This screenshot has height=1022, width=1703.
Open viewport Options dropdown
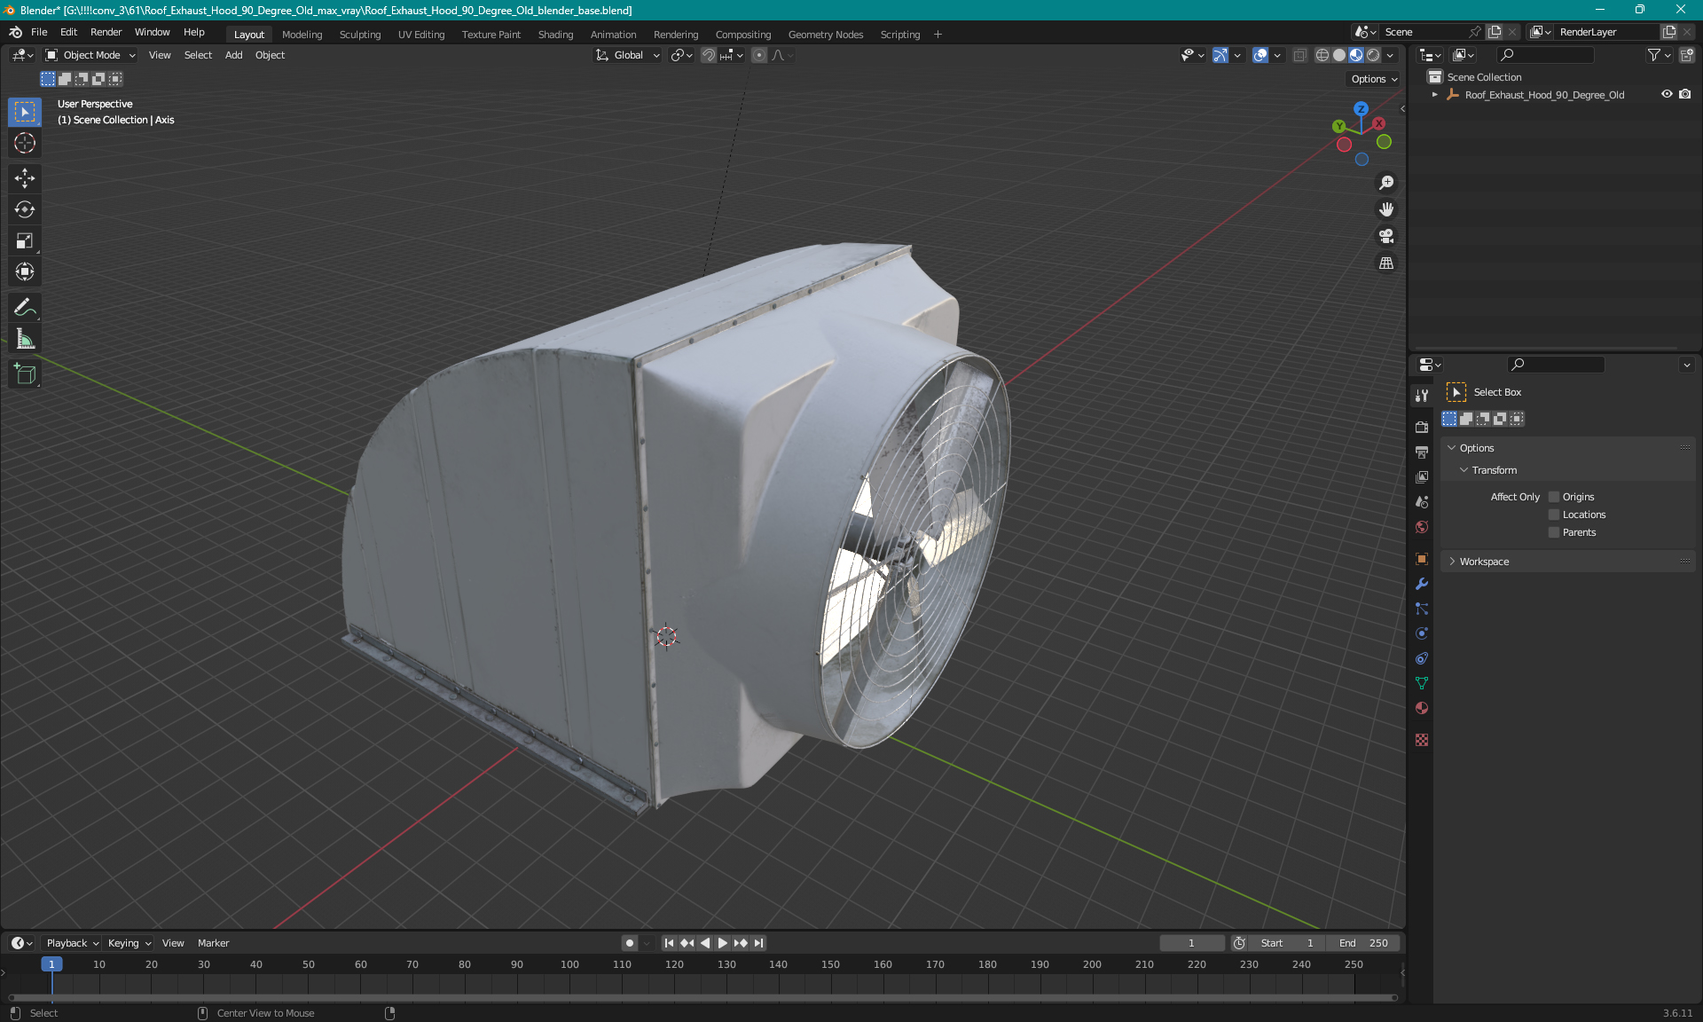[x=1374, y=79]
